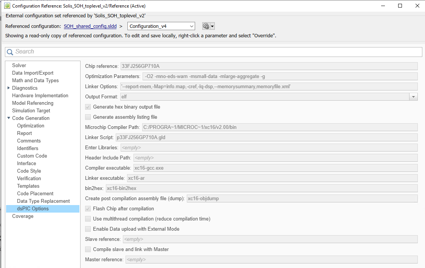Open the Hardware Implementation pane
Viewport: 425px width, 268px height.
click(x=40, y=96)
